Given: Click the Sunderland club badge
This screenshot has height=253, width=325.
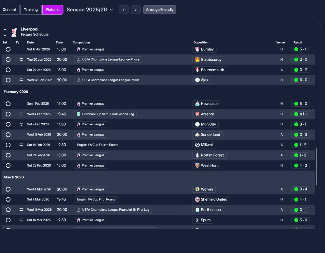Looking at the screenshot, I should pos(197,135).
